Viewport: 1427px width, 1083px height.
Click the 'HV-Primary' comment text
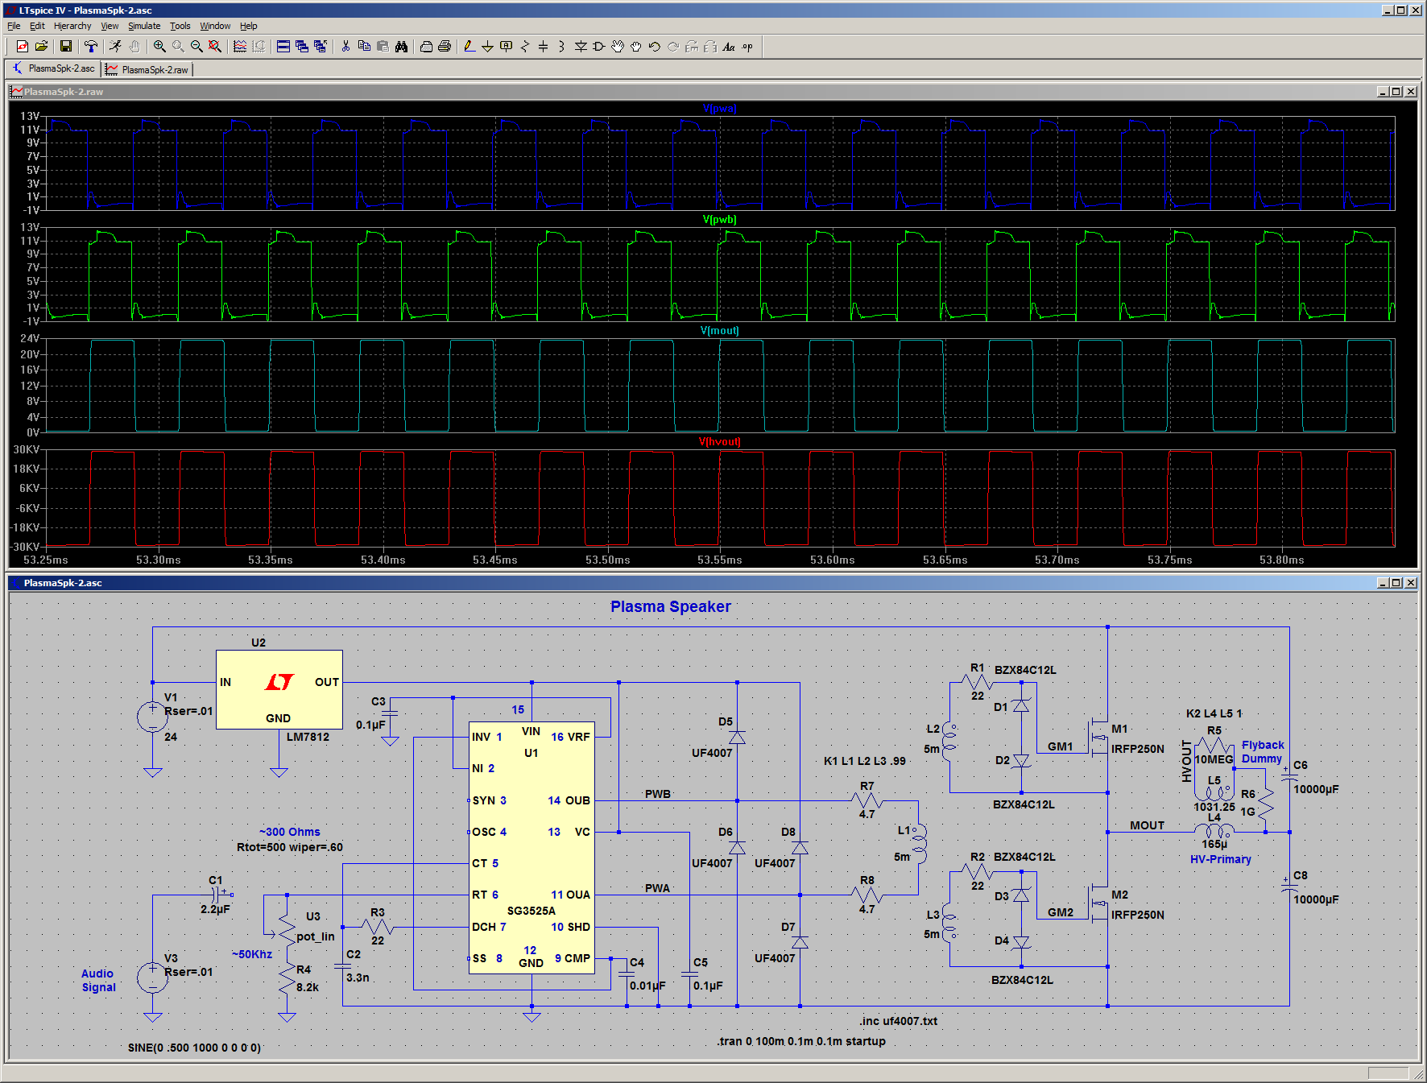(x=1220, y=859)
